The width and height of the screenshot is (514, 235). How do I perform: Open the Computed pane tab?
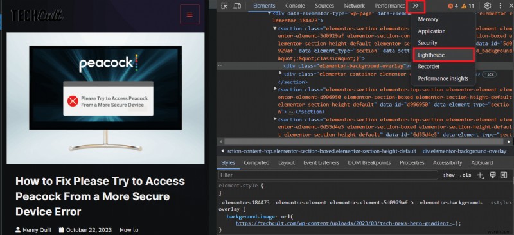tap(256, 163)
